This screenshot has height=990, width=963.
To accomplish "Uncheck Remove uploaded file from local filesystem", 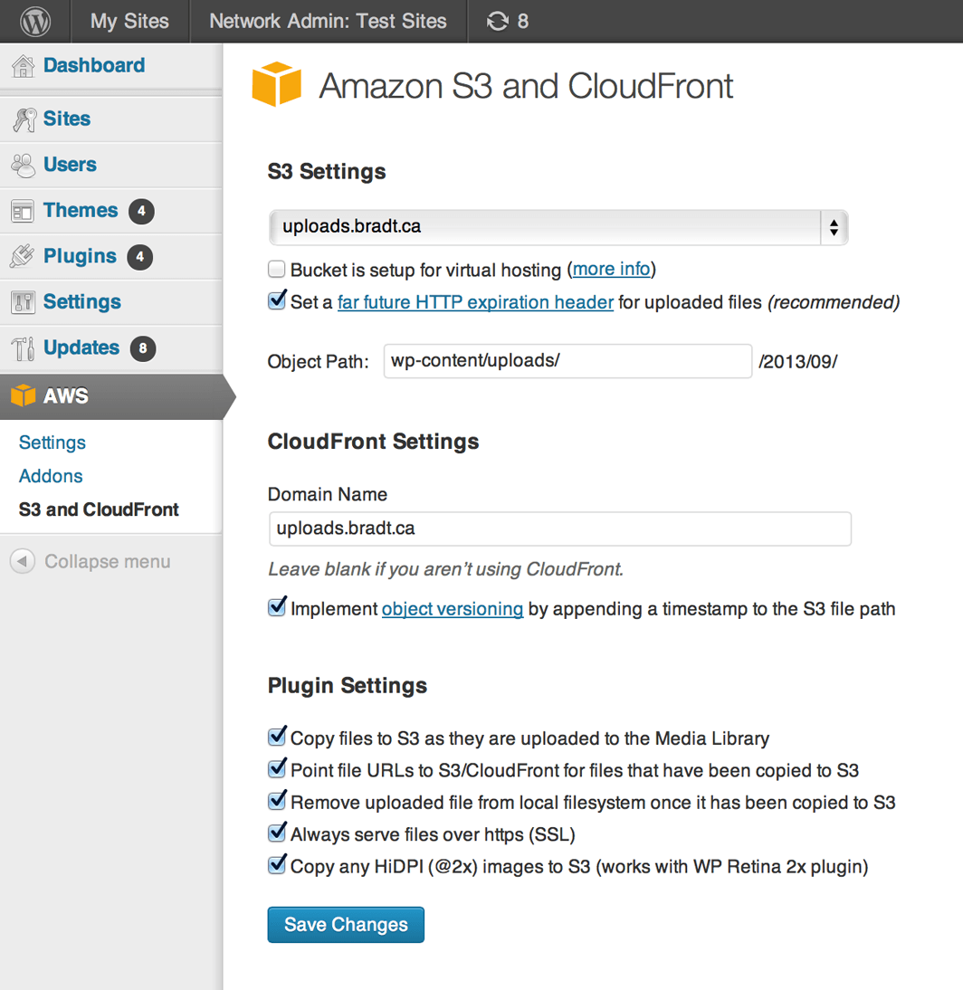I will (x=277, y=801).
